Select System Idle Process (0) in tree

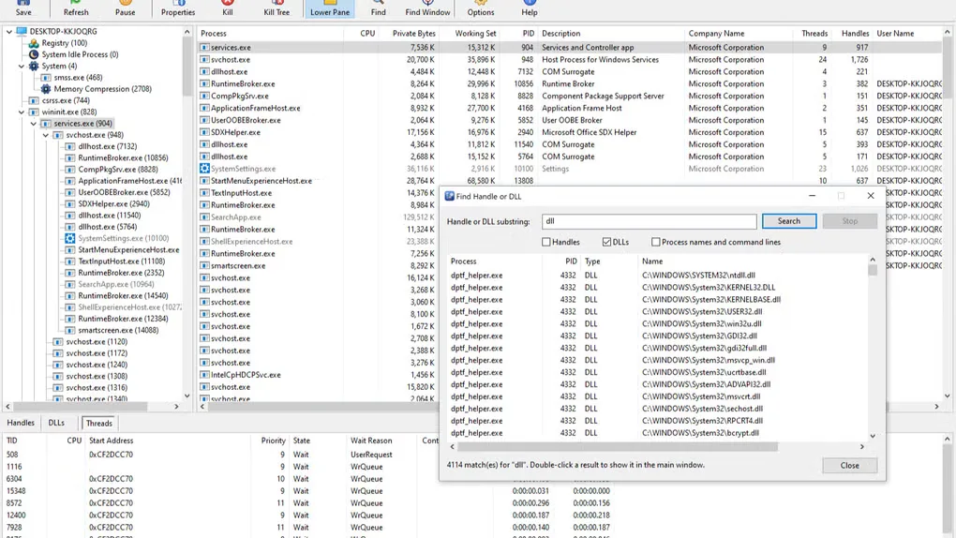coord(80,54)
